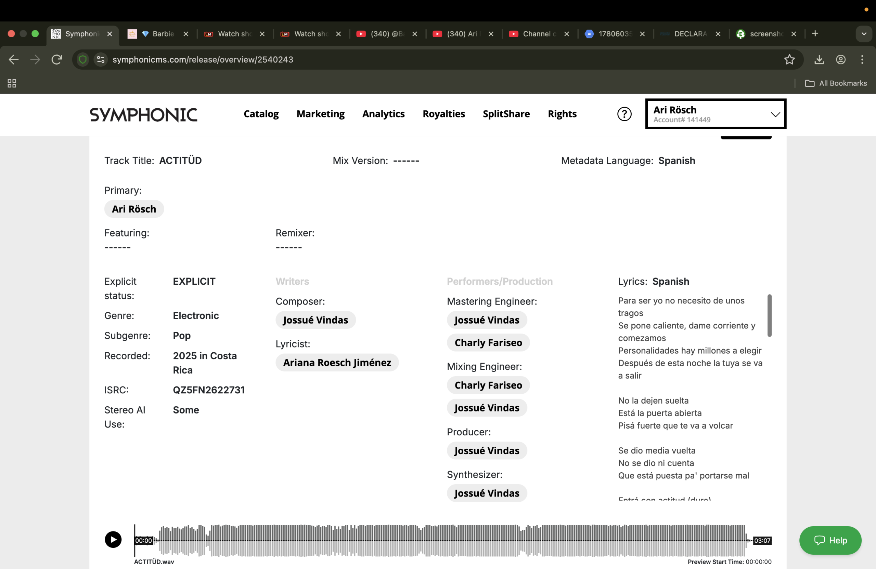Click Jossué Vindas under Producer

point(487,451)
